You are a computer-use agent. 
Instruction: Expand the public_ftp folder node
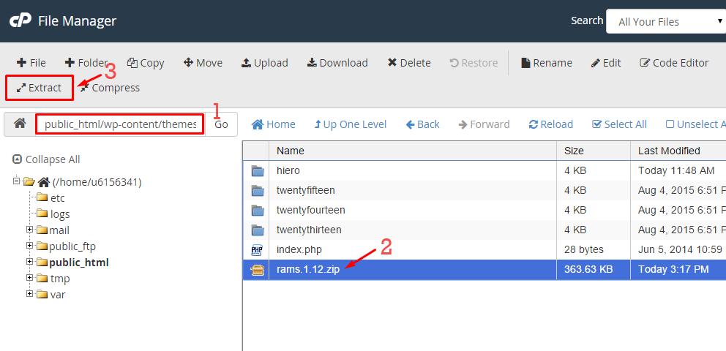pos(29,246)
